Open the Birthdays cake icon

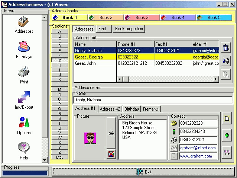click(24, 46)
